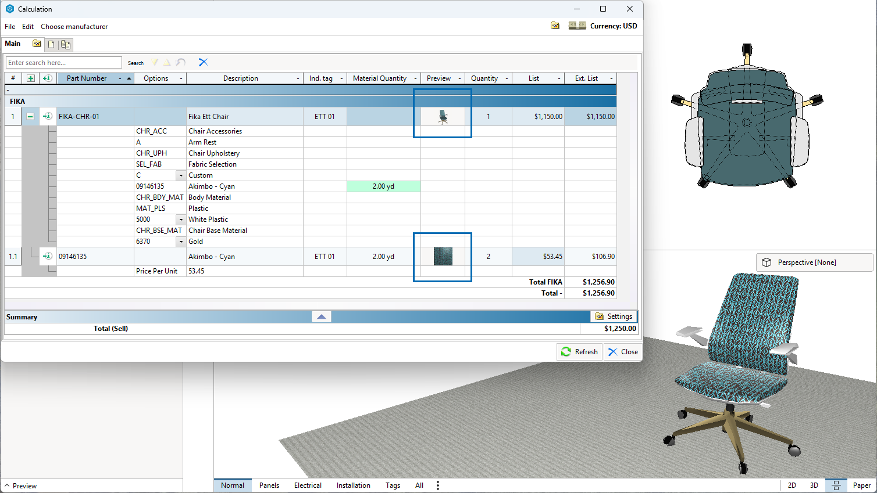Open the dropdown for option C Custom
The height and width of the screenshot is (493, 877).
(181, 175)
